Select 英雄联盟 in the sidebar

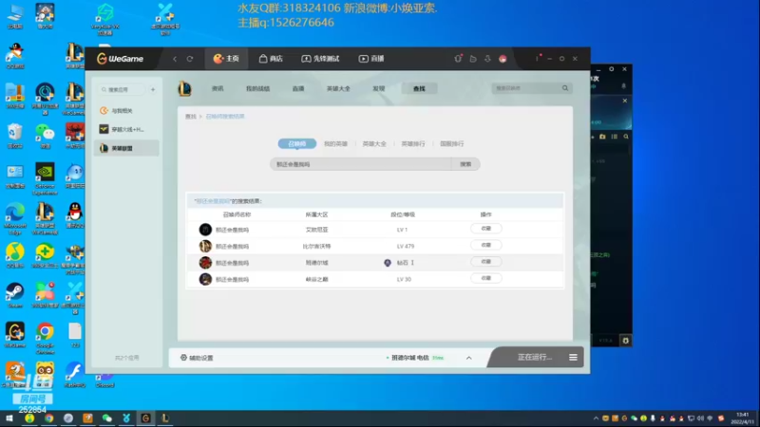pos(126,148)
